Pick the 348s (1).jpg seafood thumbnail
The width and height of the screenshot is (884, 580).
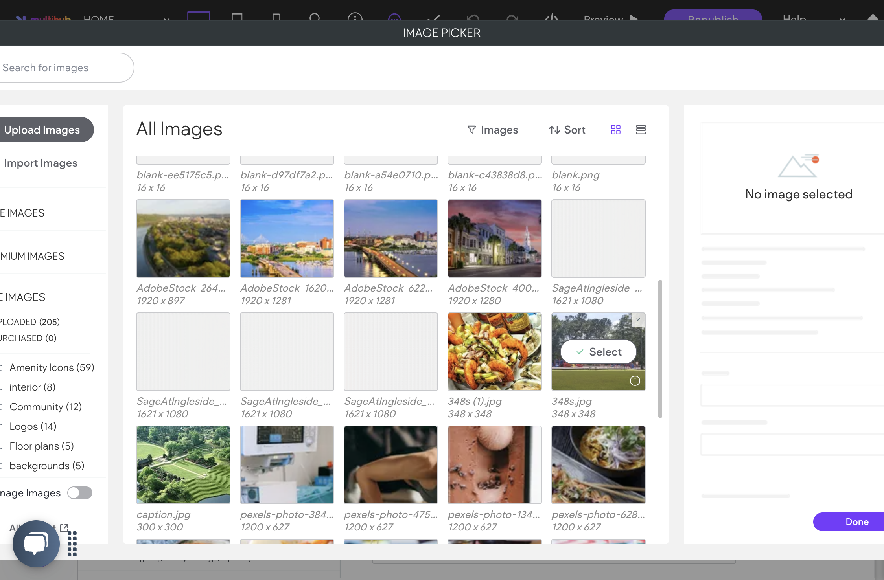pos(495,352)
